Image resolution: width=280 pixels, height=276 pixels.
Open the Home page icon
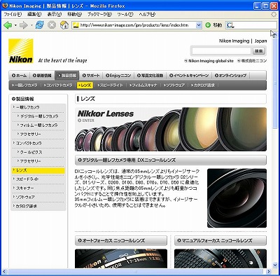coord(64,25)
